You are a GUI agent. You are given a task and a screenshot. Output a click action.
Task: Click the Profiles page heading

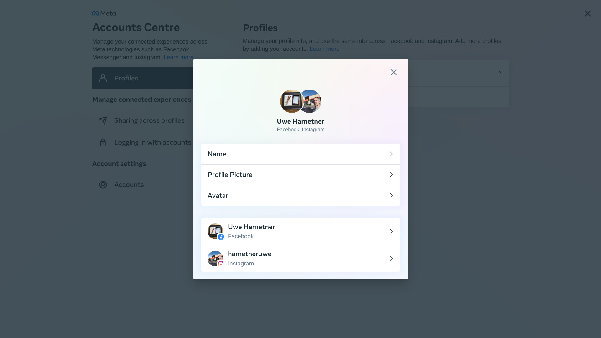tap(260, 28)
